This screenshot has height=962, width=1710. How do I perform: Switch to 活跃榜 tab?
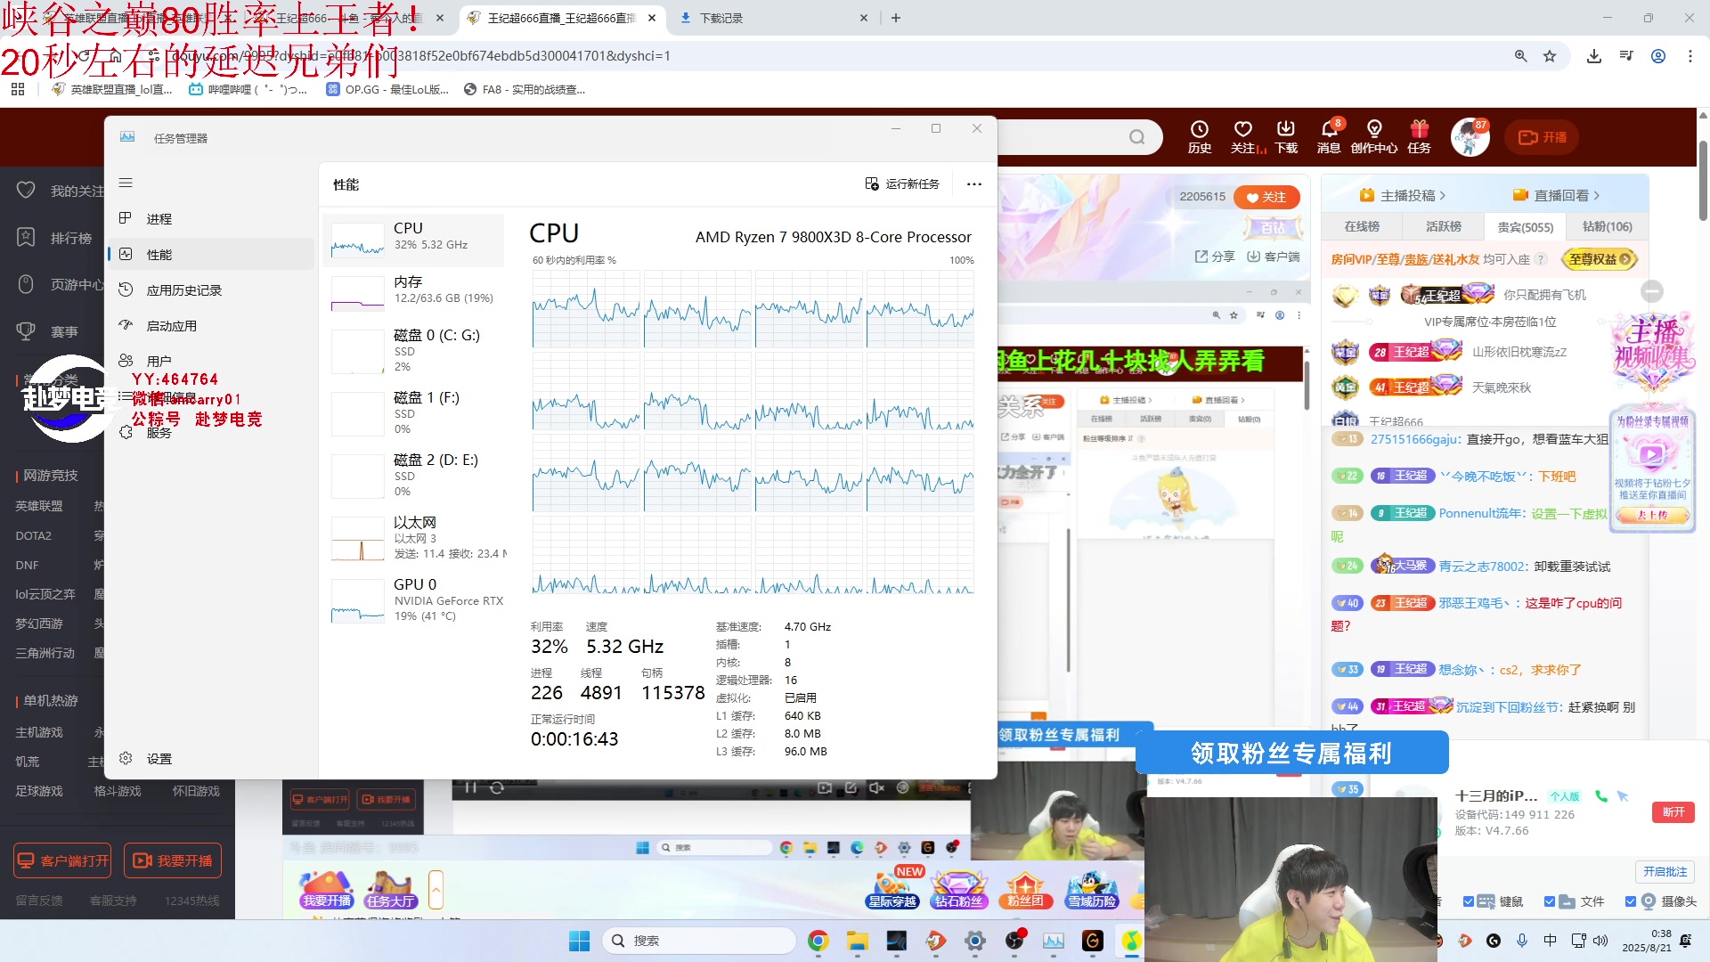(1444, 226)
